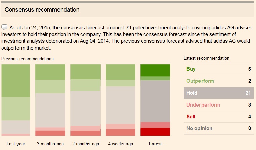Click the Last year stacked bar
Viewport: 256px width, 150px height.
16,100
